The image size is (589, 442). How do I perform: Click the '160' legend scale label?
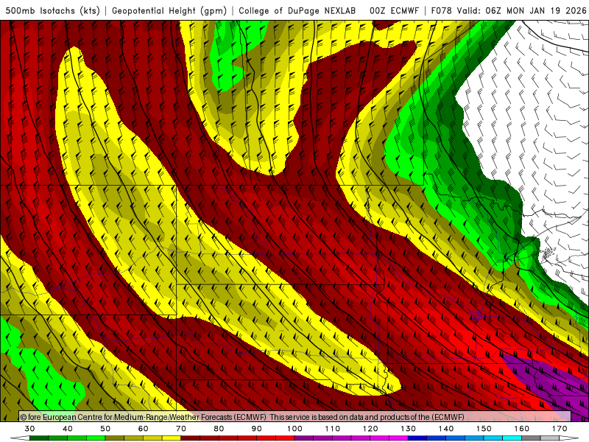pyautogui.click(x=522, y=429)
